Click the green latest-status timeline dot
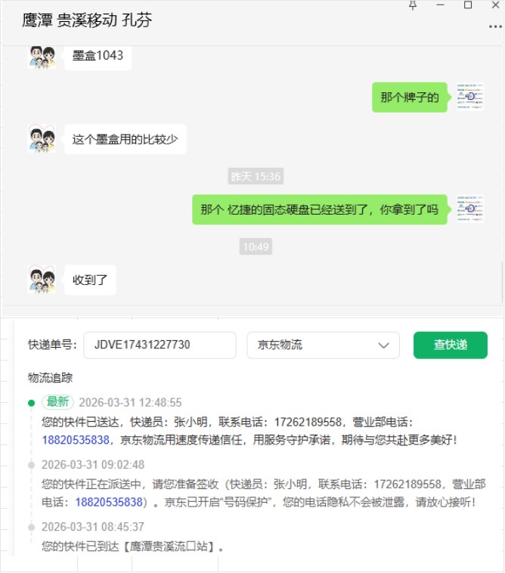 (x=32, y=403)
